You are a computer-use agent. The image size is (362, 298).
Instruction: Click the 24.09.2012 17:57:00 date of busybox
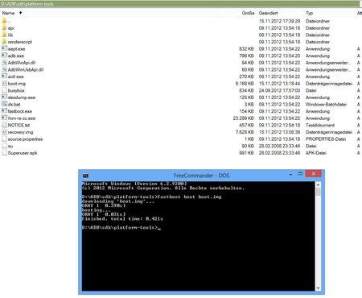coord(279,90)
